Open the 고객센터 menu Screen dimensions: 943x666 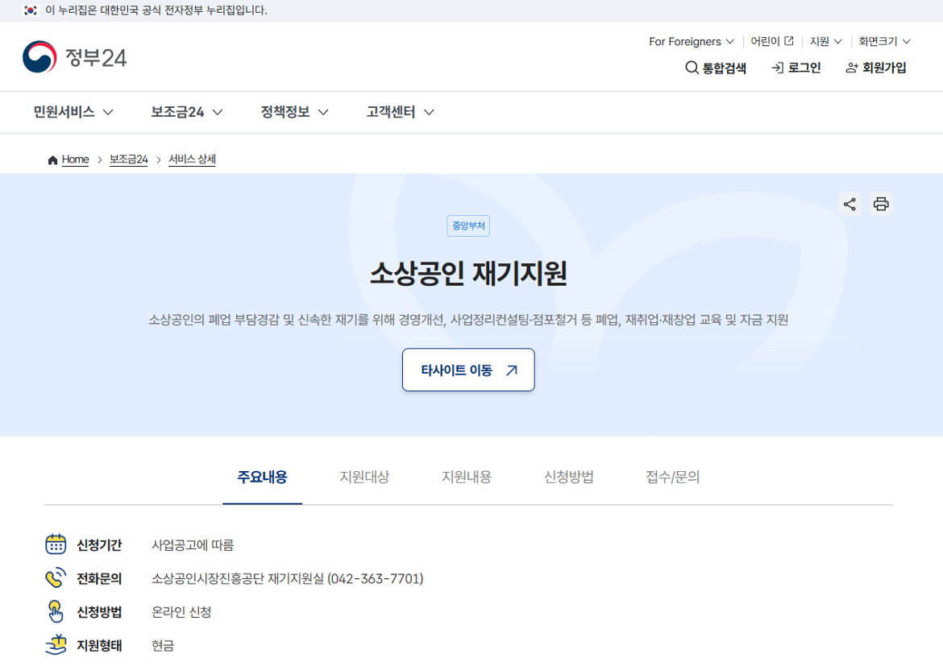[x=398, y=112]
